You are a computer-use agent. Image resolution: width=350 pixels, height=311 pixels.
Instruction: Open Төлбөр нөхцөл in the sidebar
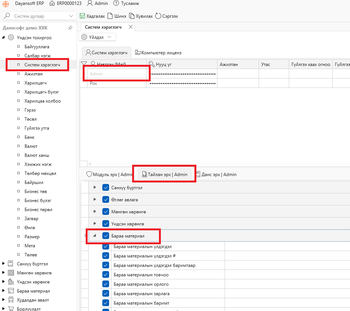(40, 173)
